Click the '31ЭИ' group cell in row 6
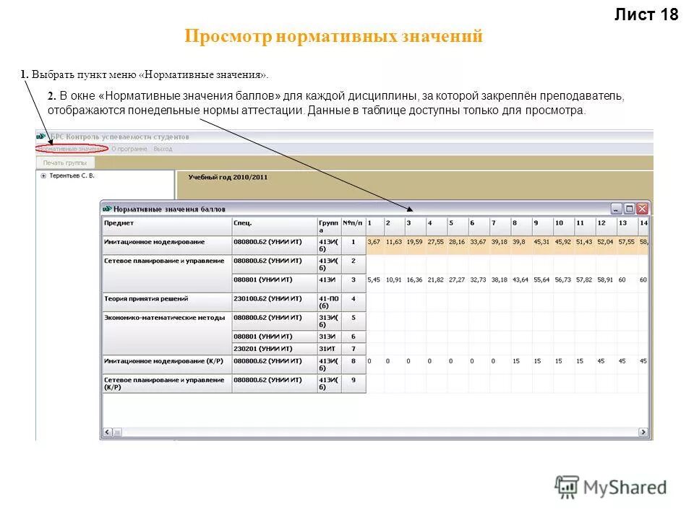 pyautogui.click(x=329, y=337)
